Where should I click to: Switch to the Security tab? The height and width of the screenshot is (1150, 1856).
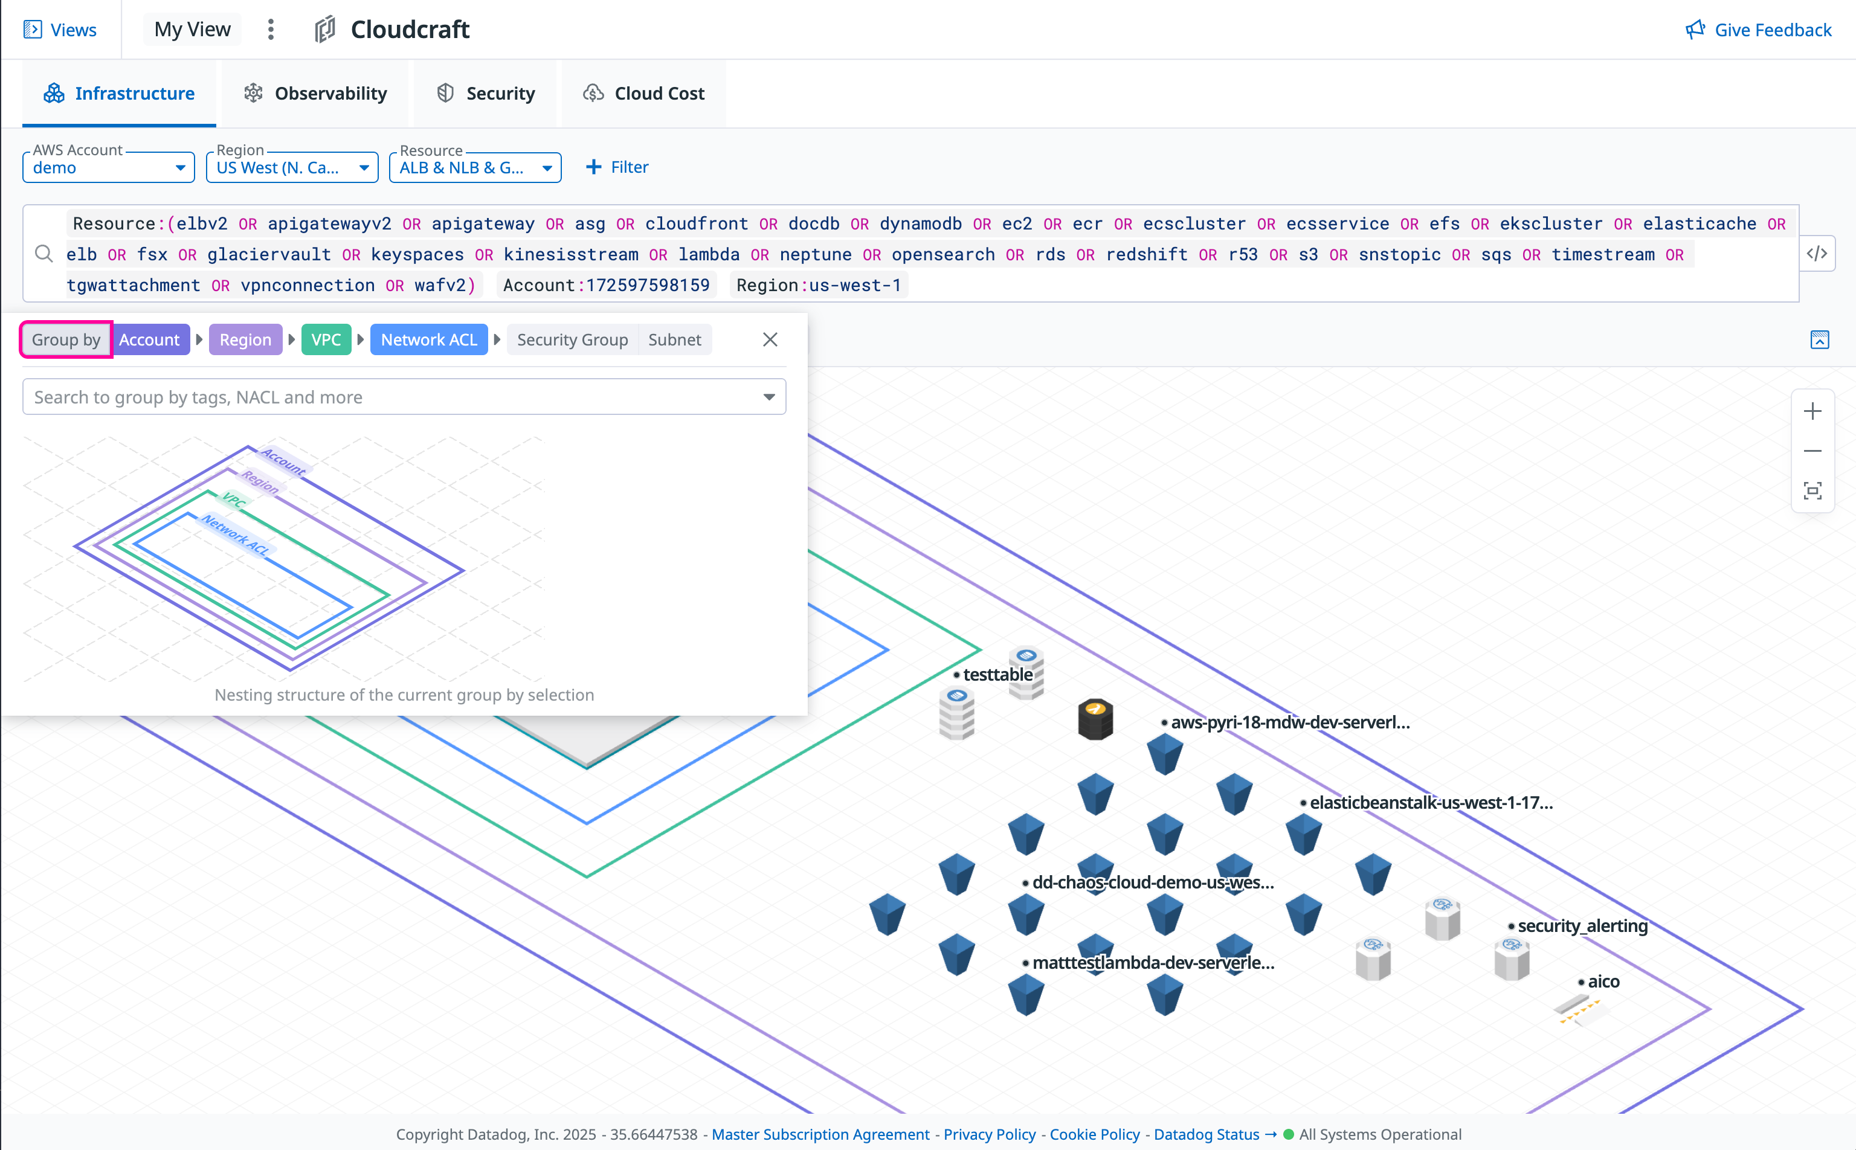(x=485, y=93)
